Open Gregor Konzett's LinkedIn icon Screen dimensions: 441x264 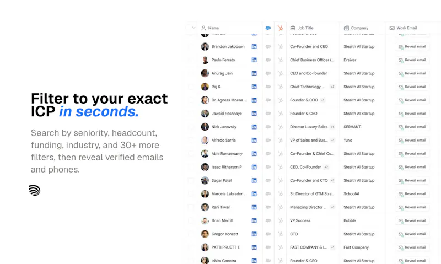254,234
